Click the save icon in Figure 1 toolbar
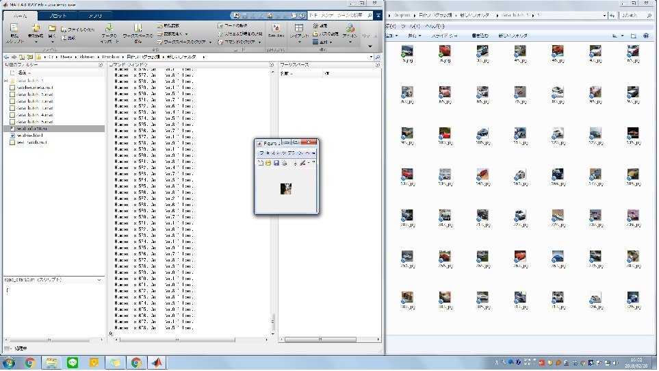Image resolution: width=659 pixels, height=371 pixels. click(276, 163)
